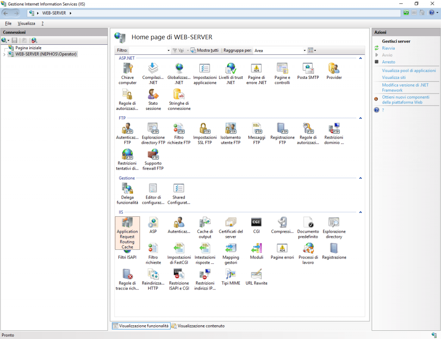Open Delega funzionalità feature
The image size is (441, 339).
click(x=127, y=193)
